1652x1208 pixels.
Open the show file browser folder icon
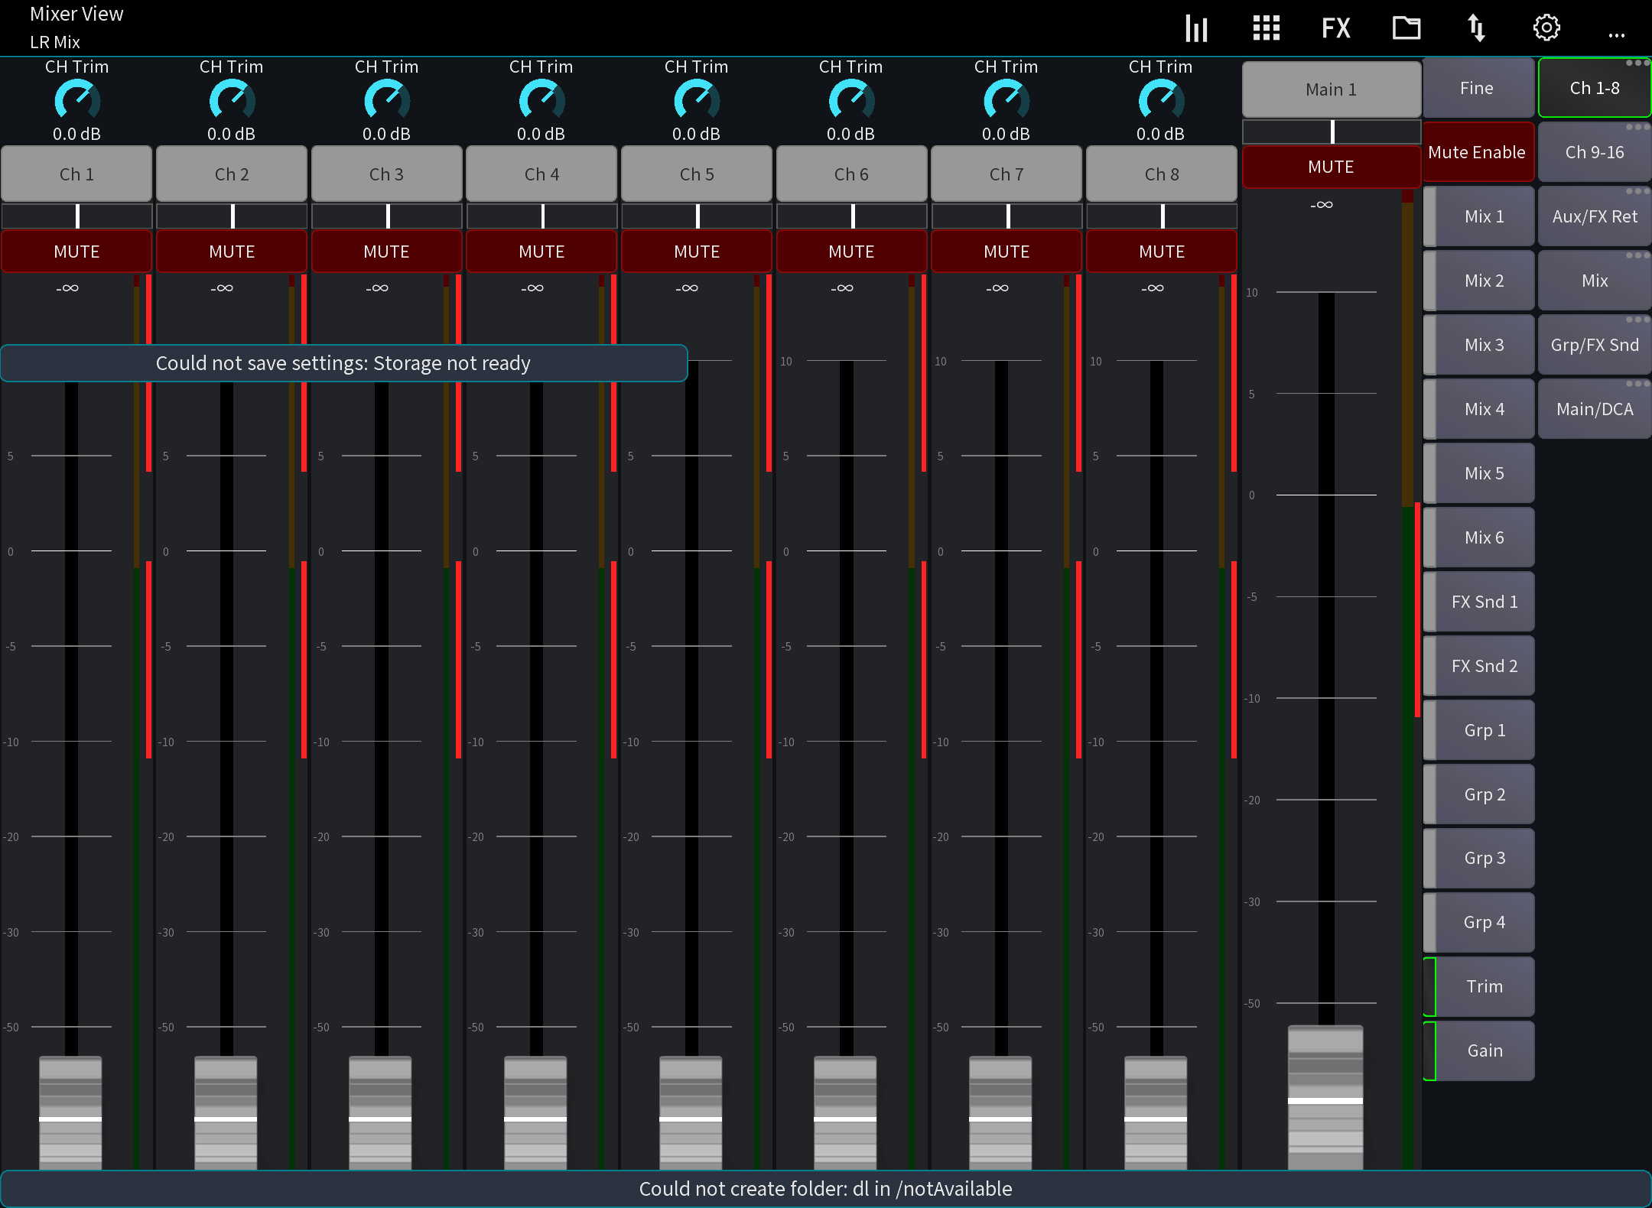coord(1406,28)
